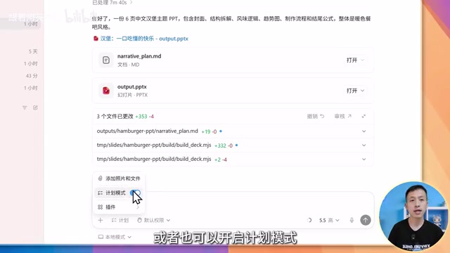Click 审核 to review changes
Viewport: 450px width, 253px height.
point(343,116)
